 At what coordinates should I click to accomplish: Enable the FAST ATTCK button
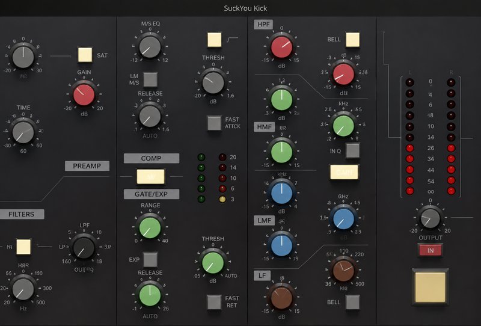click(214, 123)
